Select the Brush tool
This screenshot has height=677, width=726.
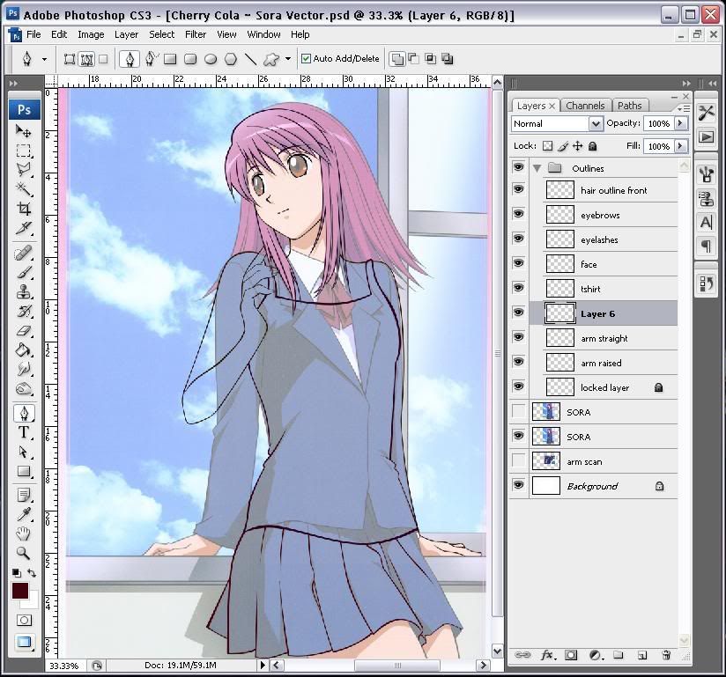click(24, 273)
